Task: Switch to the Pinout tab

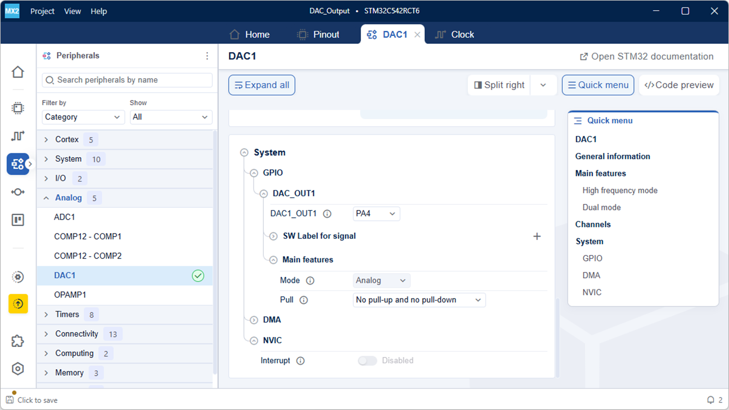Action: pyautogui.click(x=318, y=35)
